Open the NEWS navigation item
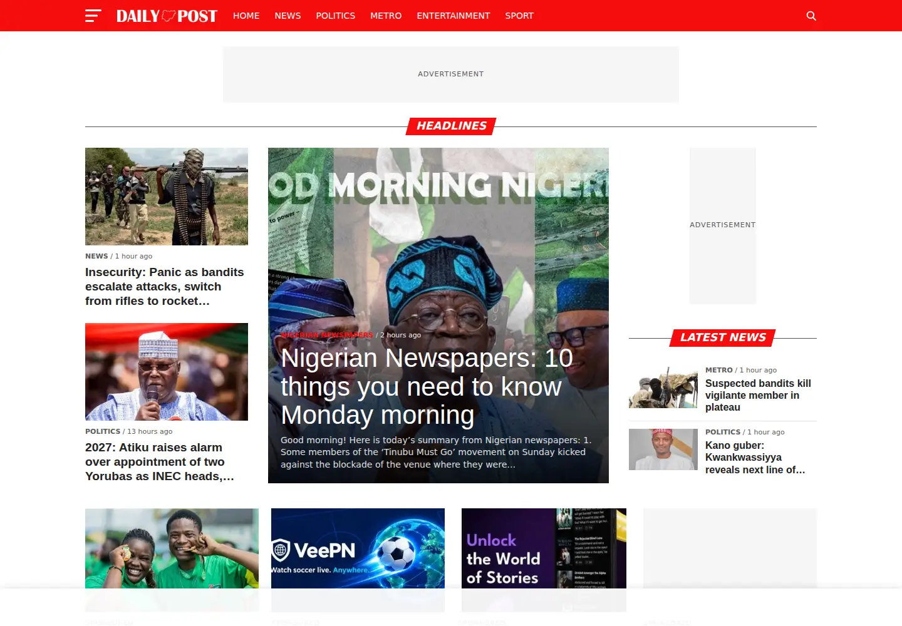 click(288, 16)
